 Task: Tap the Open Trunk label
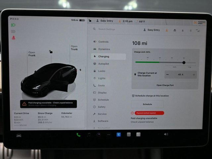coord(74,48)
